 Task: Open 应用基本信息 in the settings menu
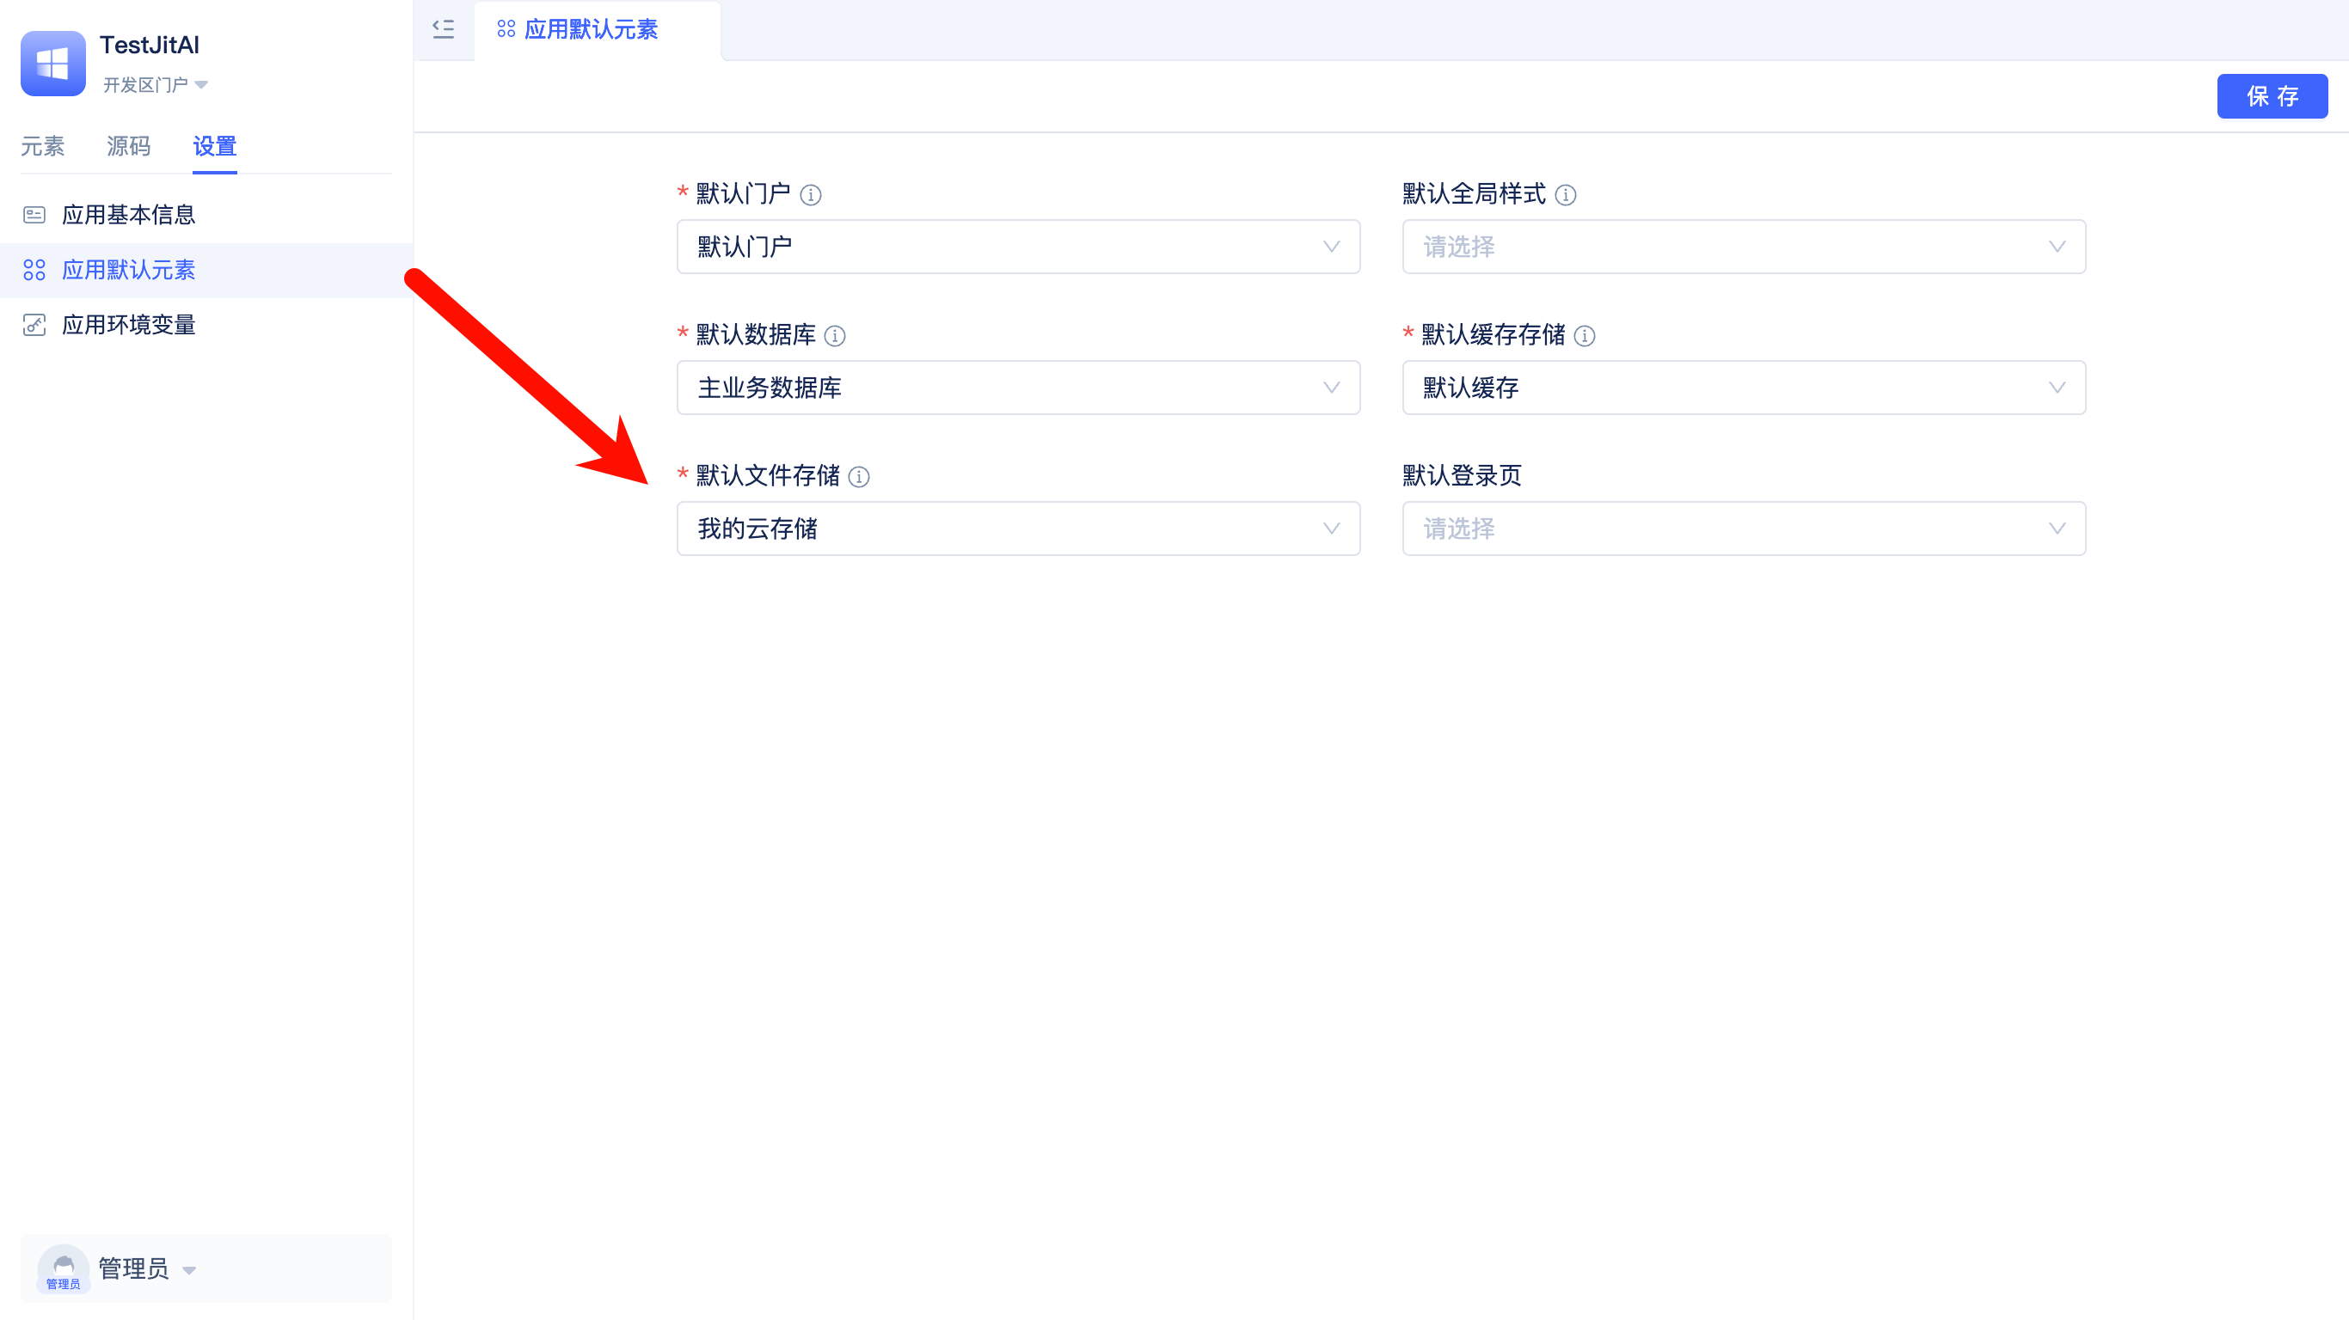[x=206, y=215]
